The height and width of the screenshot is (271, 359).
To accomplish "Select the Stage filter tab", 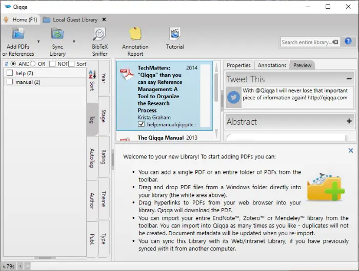I will click(x=104, y=116).
